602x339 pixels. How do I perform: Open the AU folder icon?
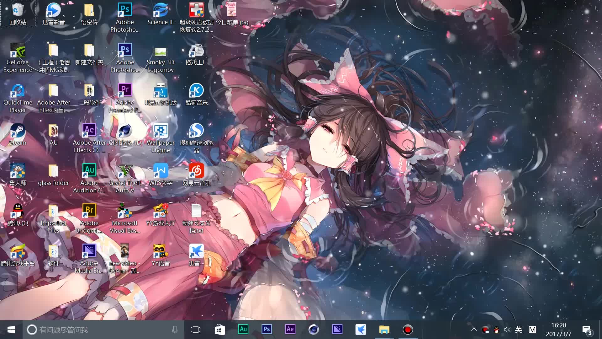53,134
